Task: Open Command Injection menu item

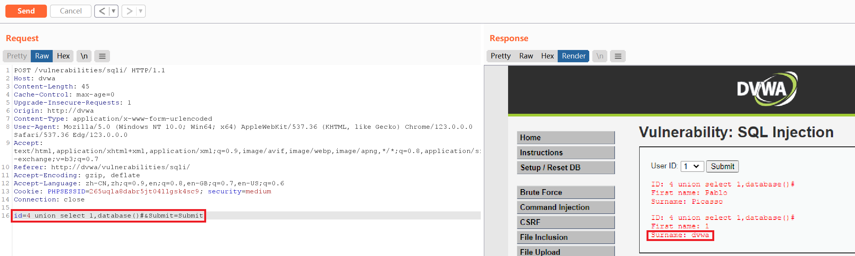Action: (566, 207)
